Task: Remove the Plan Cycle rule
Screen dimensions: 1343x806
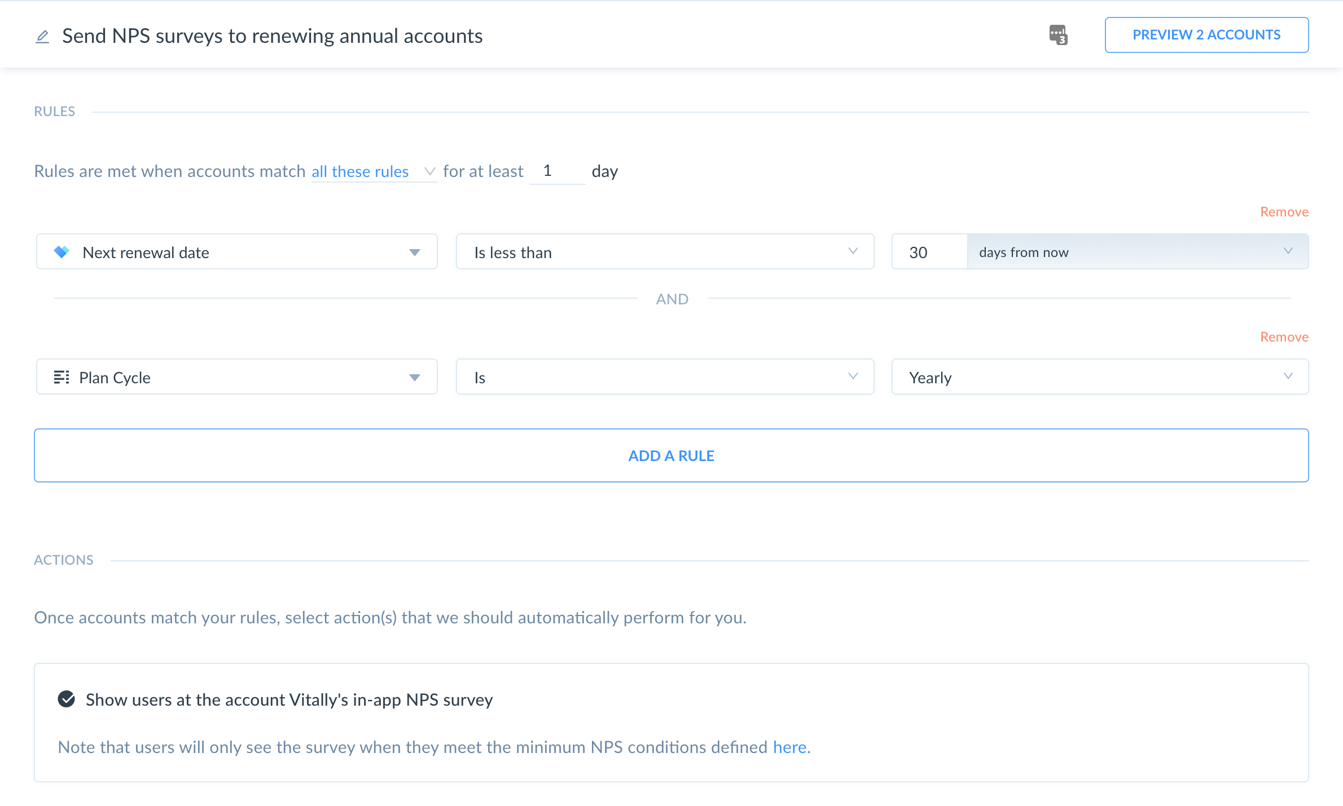Action: 1284,337
